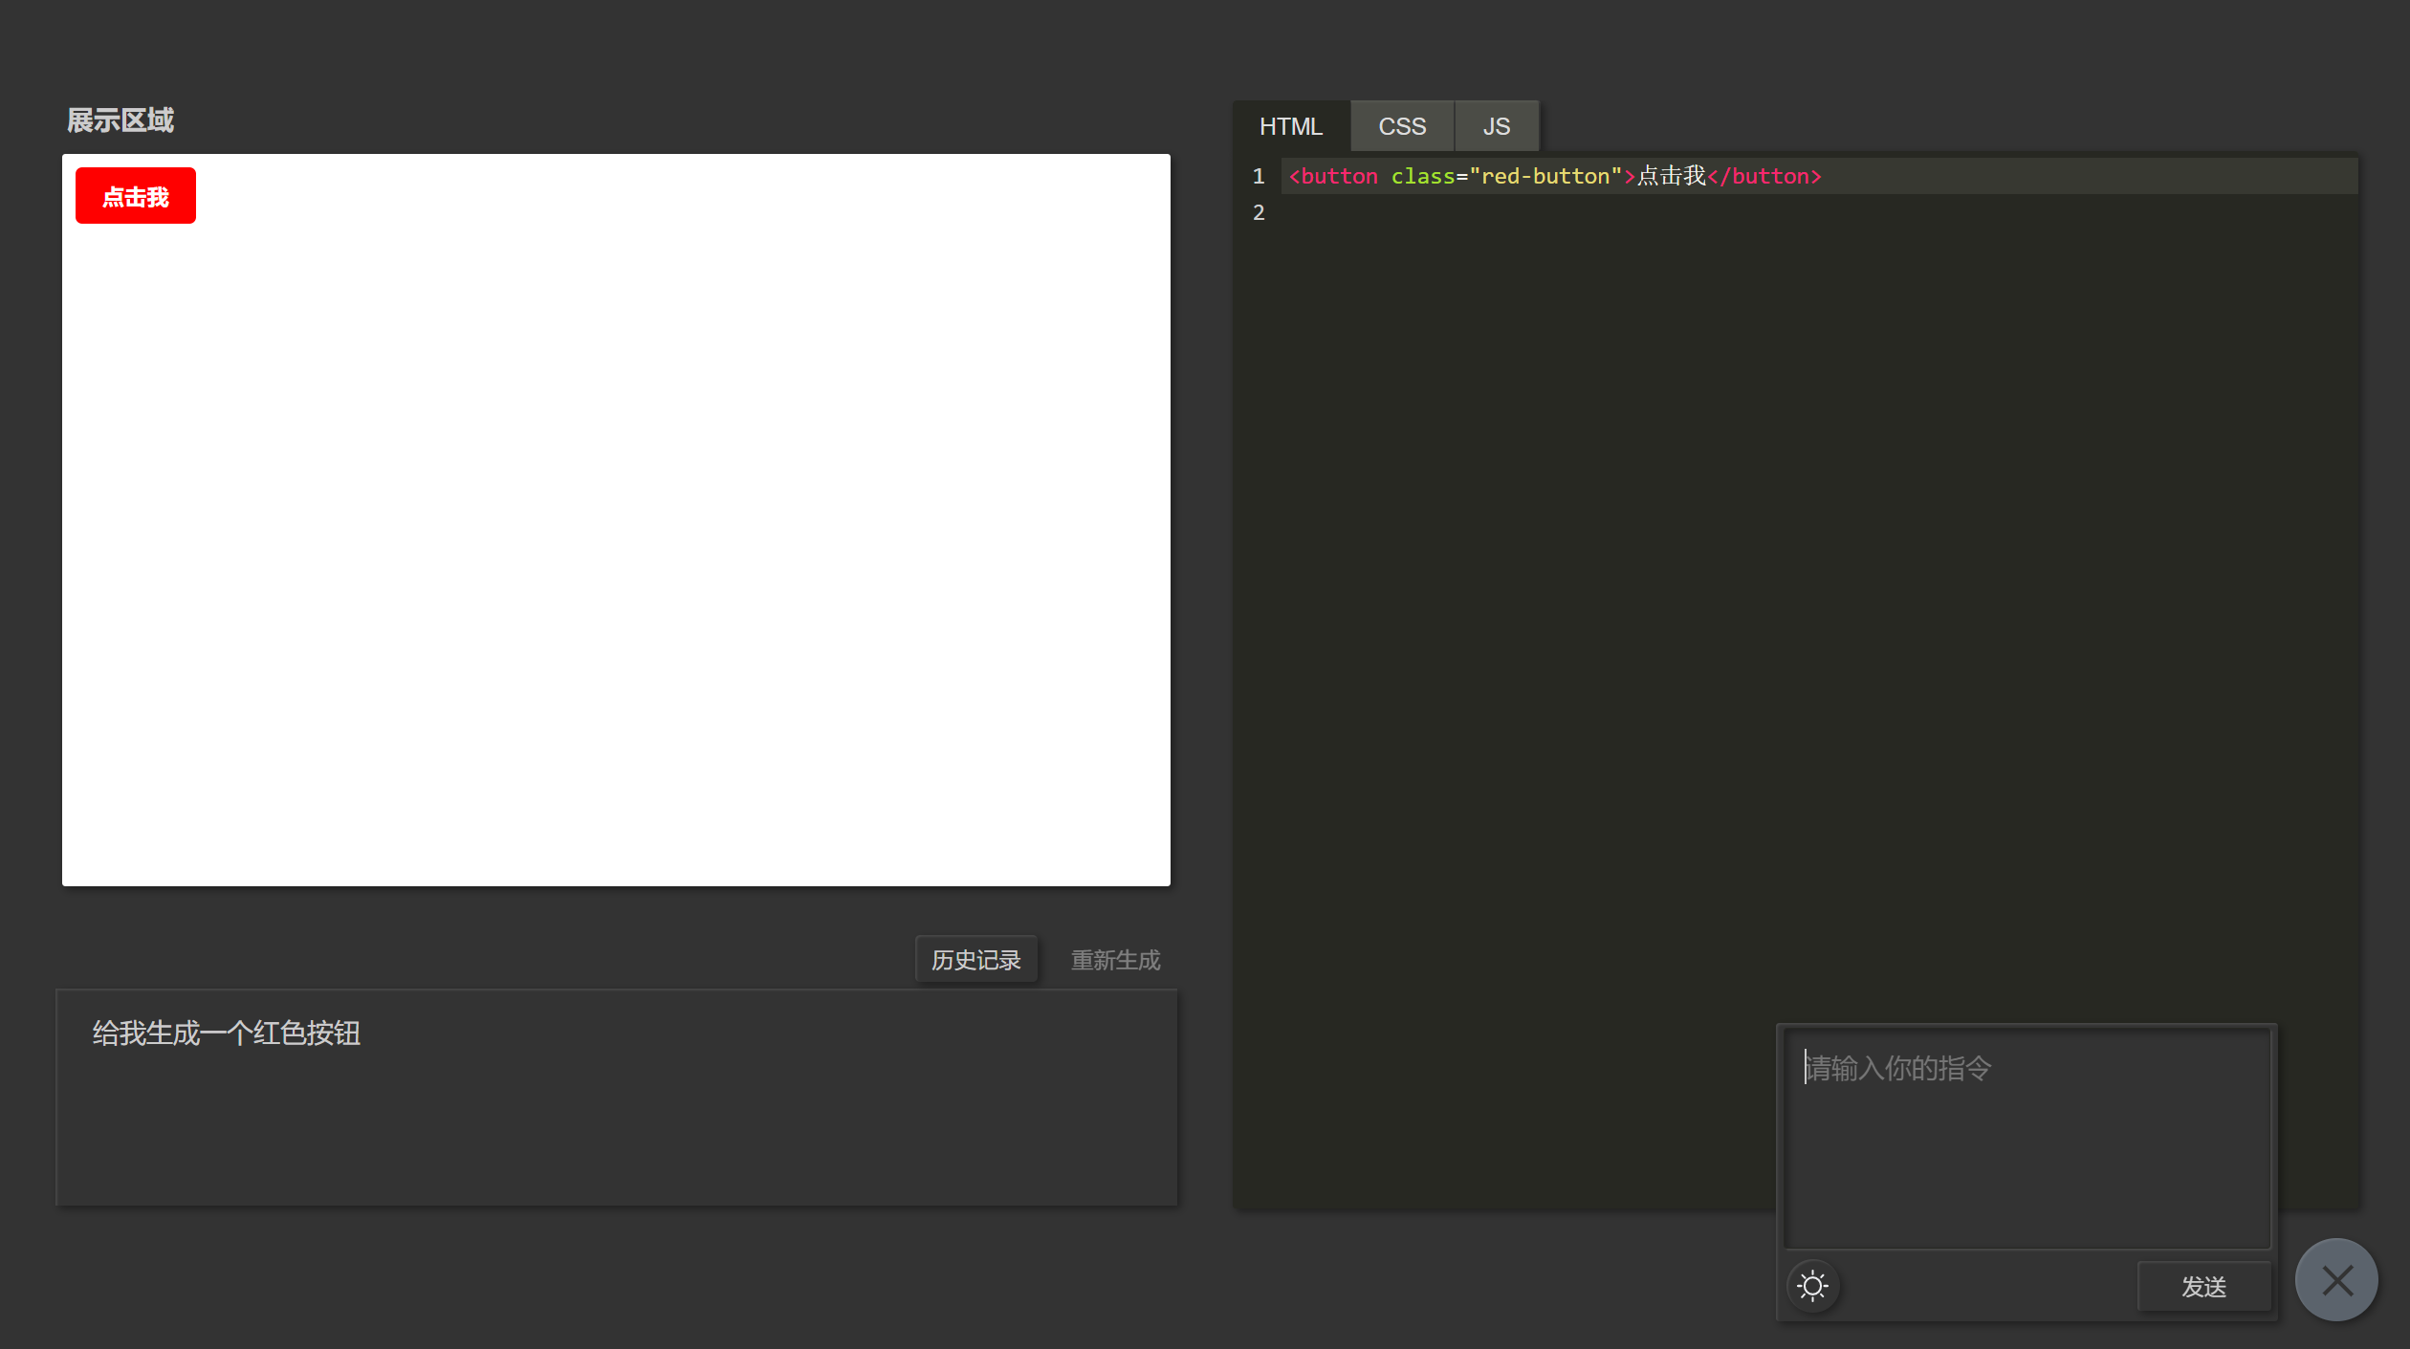Open the JS tab
This screenshot has height=1349, width=2410.
tap(1497, 126)
